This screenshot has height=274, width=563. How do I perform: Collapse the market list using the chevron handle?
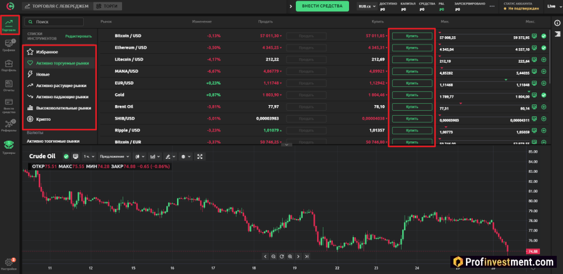tap(287, 145)
